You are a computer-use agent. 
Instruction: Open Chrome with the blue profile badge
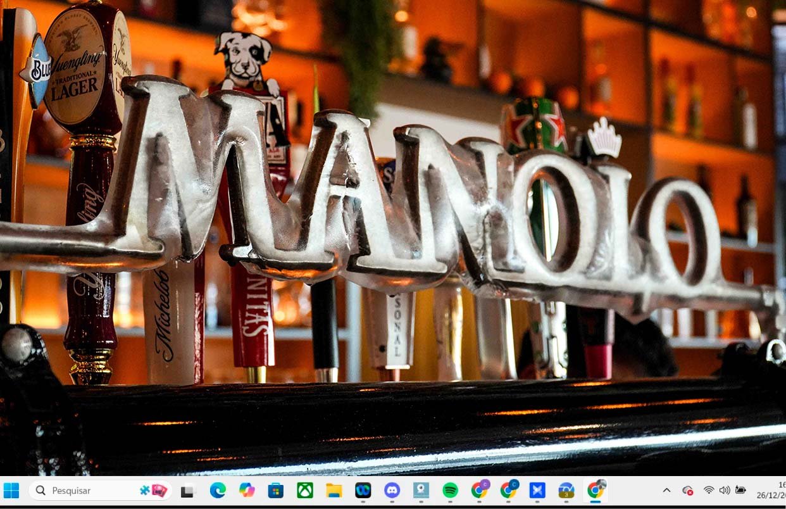click(x=508, y=491)
